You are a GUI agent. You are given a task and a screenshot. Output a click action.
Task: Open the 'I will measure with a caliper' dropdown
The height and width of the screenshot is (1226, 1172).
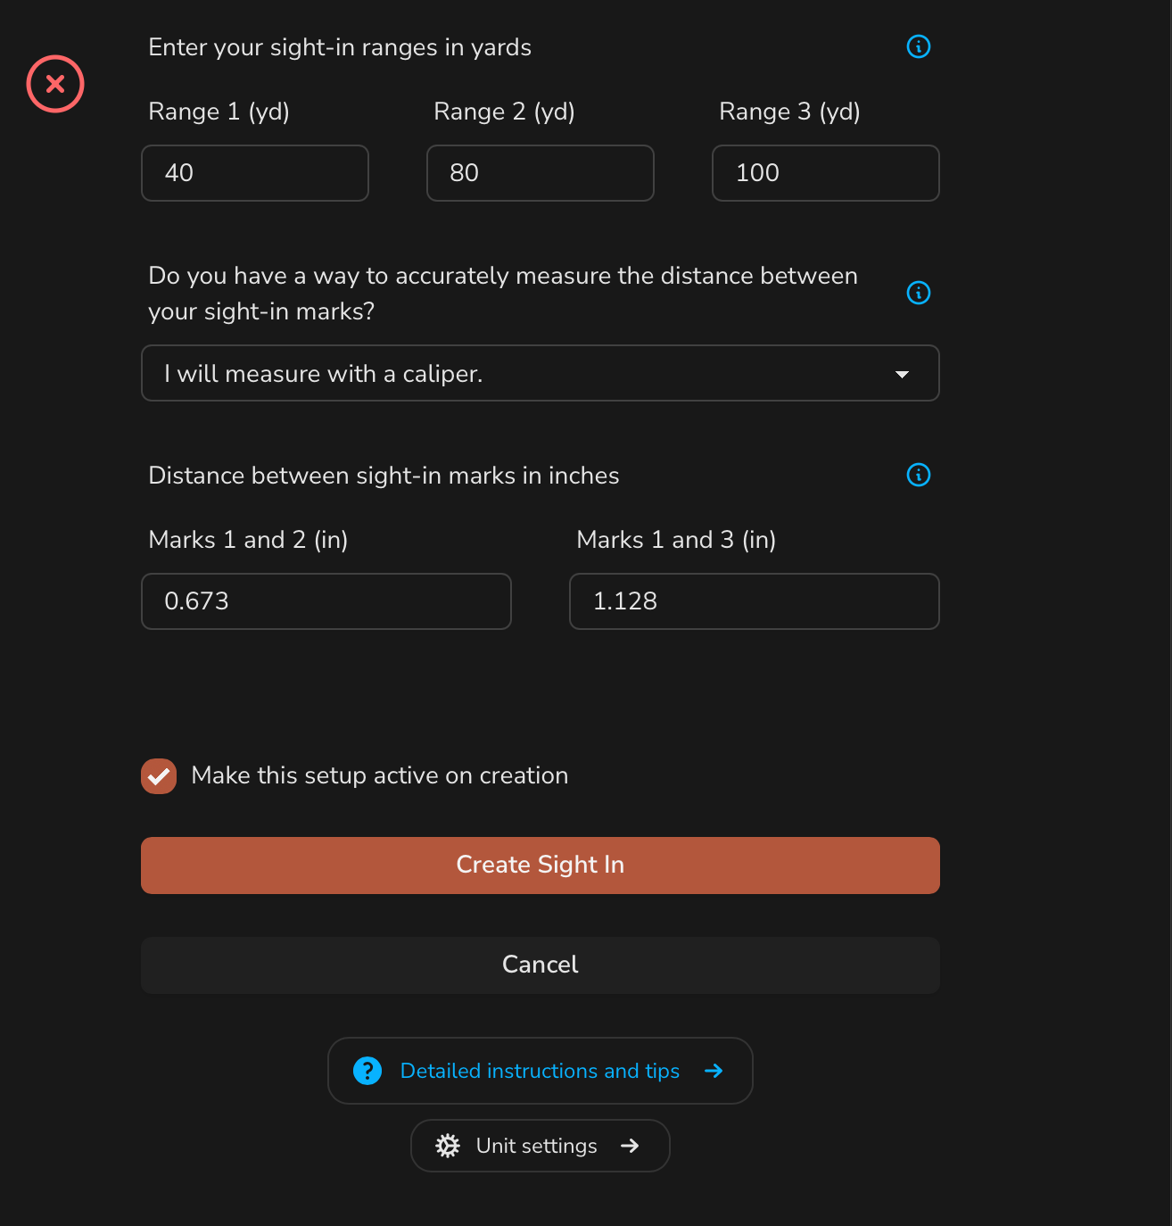541,373
